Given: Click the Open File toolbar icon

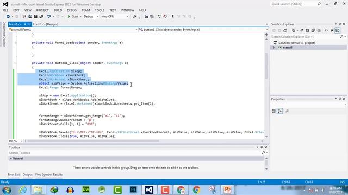Looking at the screenshot, I should (x=30, y=17).
